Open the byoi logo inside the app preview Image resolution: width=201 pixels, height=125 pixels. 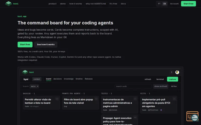click(28, 72)
